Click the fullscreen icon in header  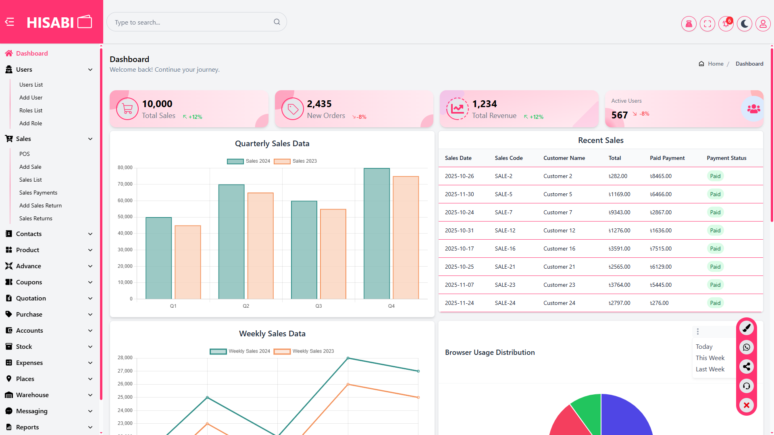pyautogui.click(x=707, y=24)
